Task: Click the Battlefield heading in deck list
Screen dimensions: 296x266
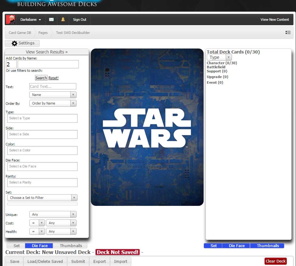Action: pyautogui.click(x=216, y=67)
